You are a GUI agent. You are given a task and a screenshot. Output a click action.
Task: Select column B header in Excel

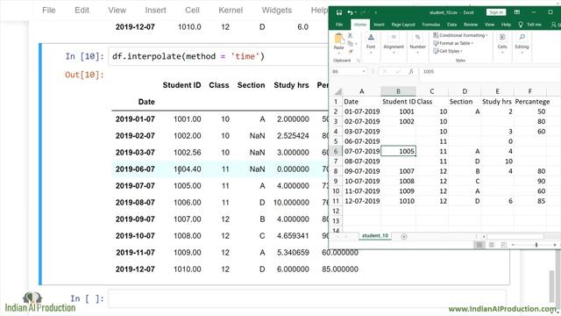[398, 91]
